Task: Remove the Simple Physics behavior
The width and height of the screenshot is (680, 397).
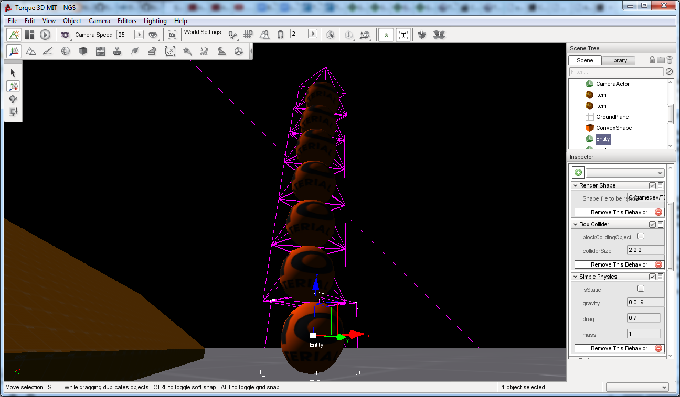Action: (619, 348)
